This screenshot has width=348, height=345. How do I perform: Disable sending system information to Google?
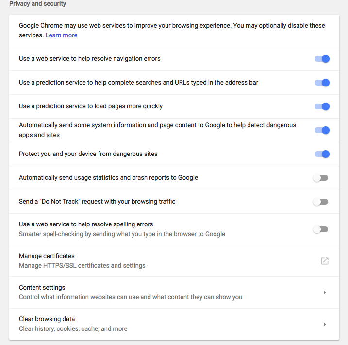tap(322, 130)
